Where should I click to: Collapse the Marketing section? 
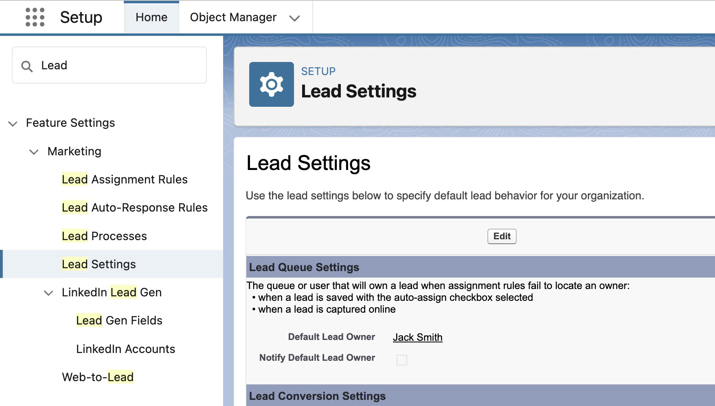33,152
